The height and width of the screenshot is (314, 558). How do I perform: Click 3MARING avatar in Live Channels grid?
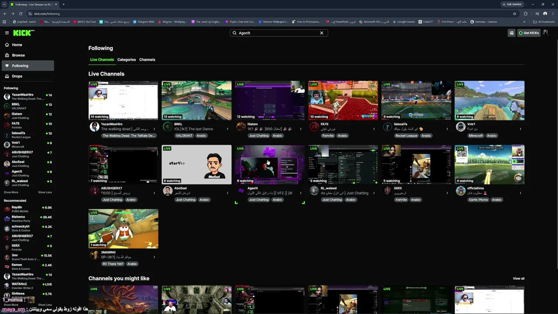[94, 255]
